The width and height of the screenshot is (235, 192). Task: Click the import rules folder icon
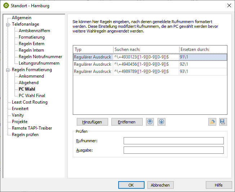point(212,122)
